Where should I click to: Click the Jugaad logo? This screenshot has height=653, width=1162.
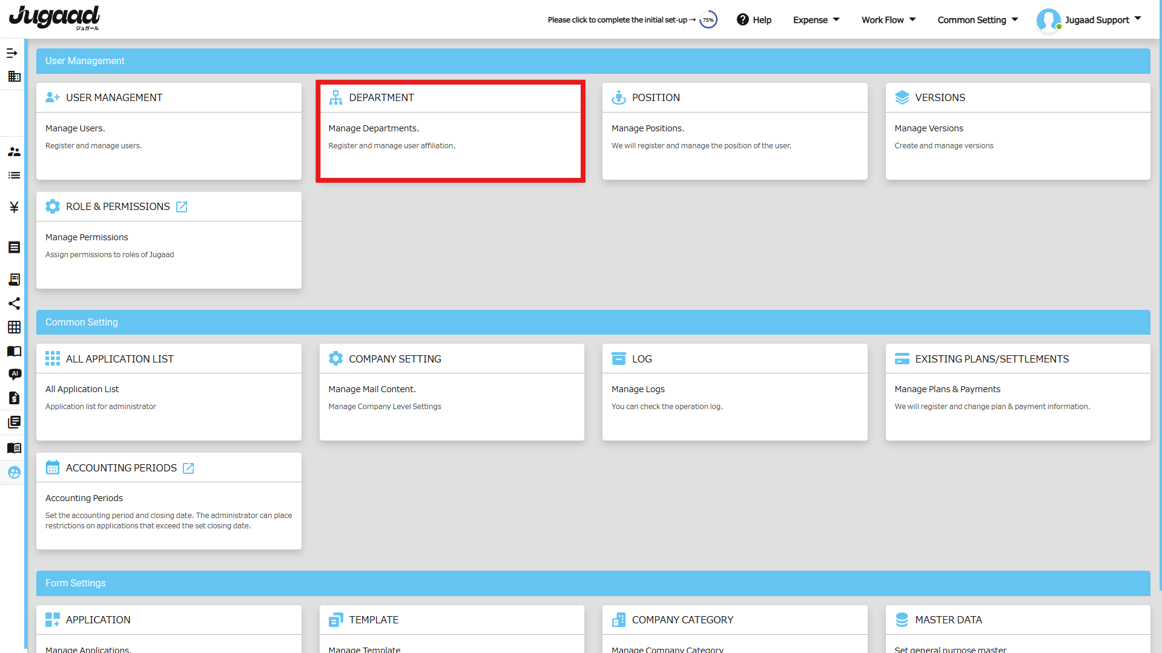coord(54,18)
